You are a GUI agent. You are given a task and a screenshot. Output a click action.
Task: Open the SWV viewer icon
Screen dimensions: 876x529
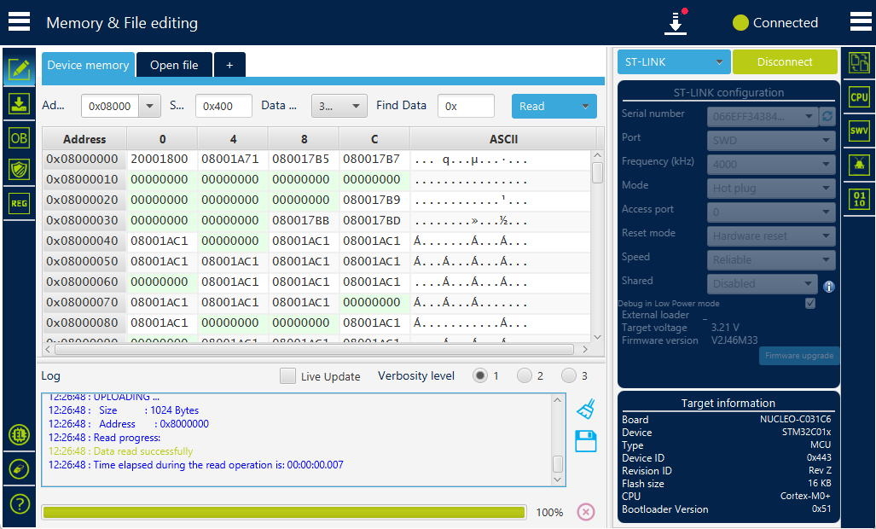tap(859, 131)
